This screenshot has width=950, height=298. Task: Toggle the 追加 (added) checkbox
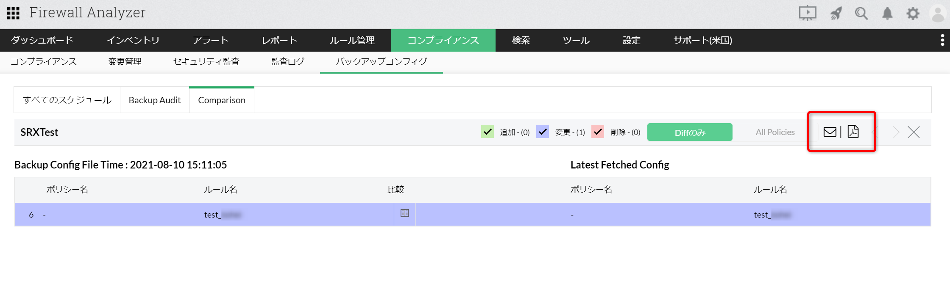(x=488, y=132)
